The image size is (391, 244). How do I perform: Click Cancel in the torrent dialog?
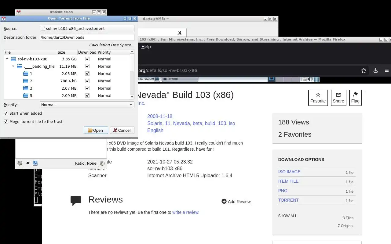(x=122, y=130)
